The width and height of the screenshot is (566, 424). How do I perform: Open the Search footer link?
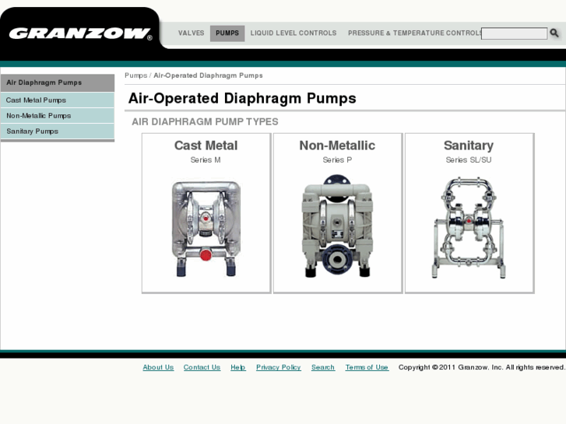(323, 367)
